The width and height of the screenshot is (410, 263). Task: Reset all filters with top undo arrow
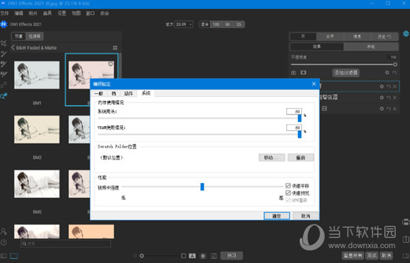click(x=394, y=73)
